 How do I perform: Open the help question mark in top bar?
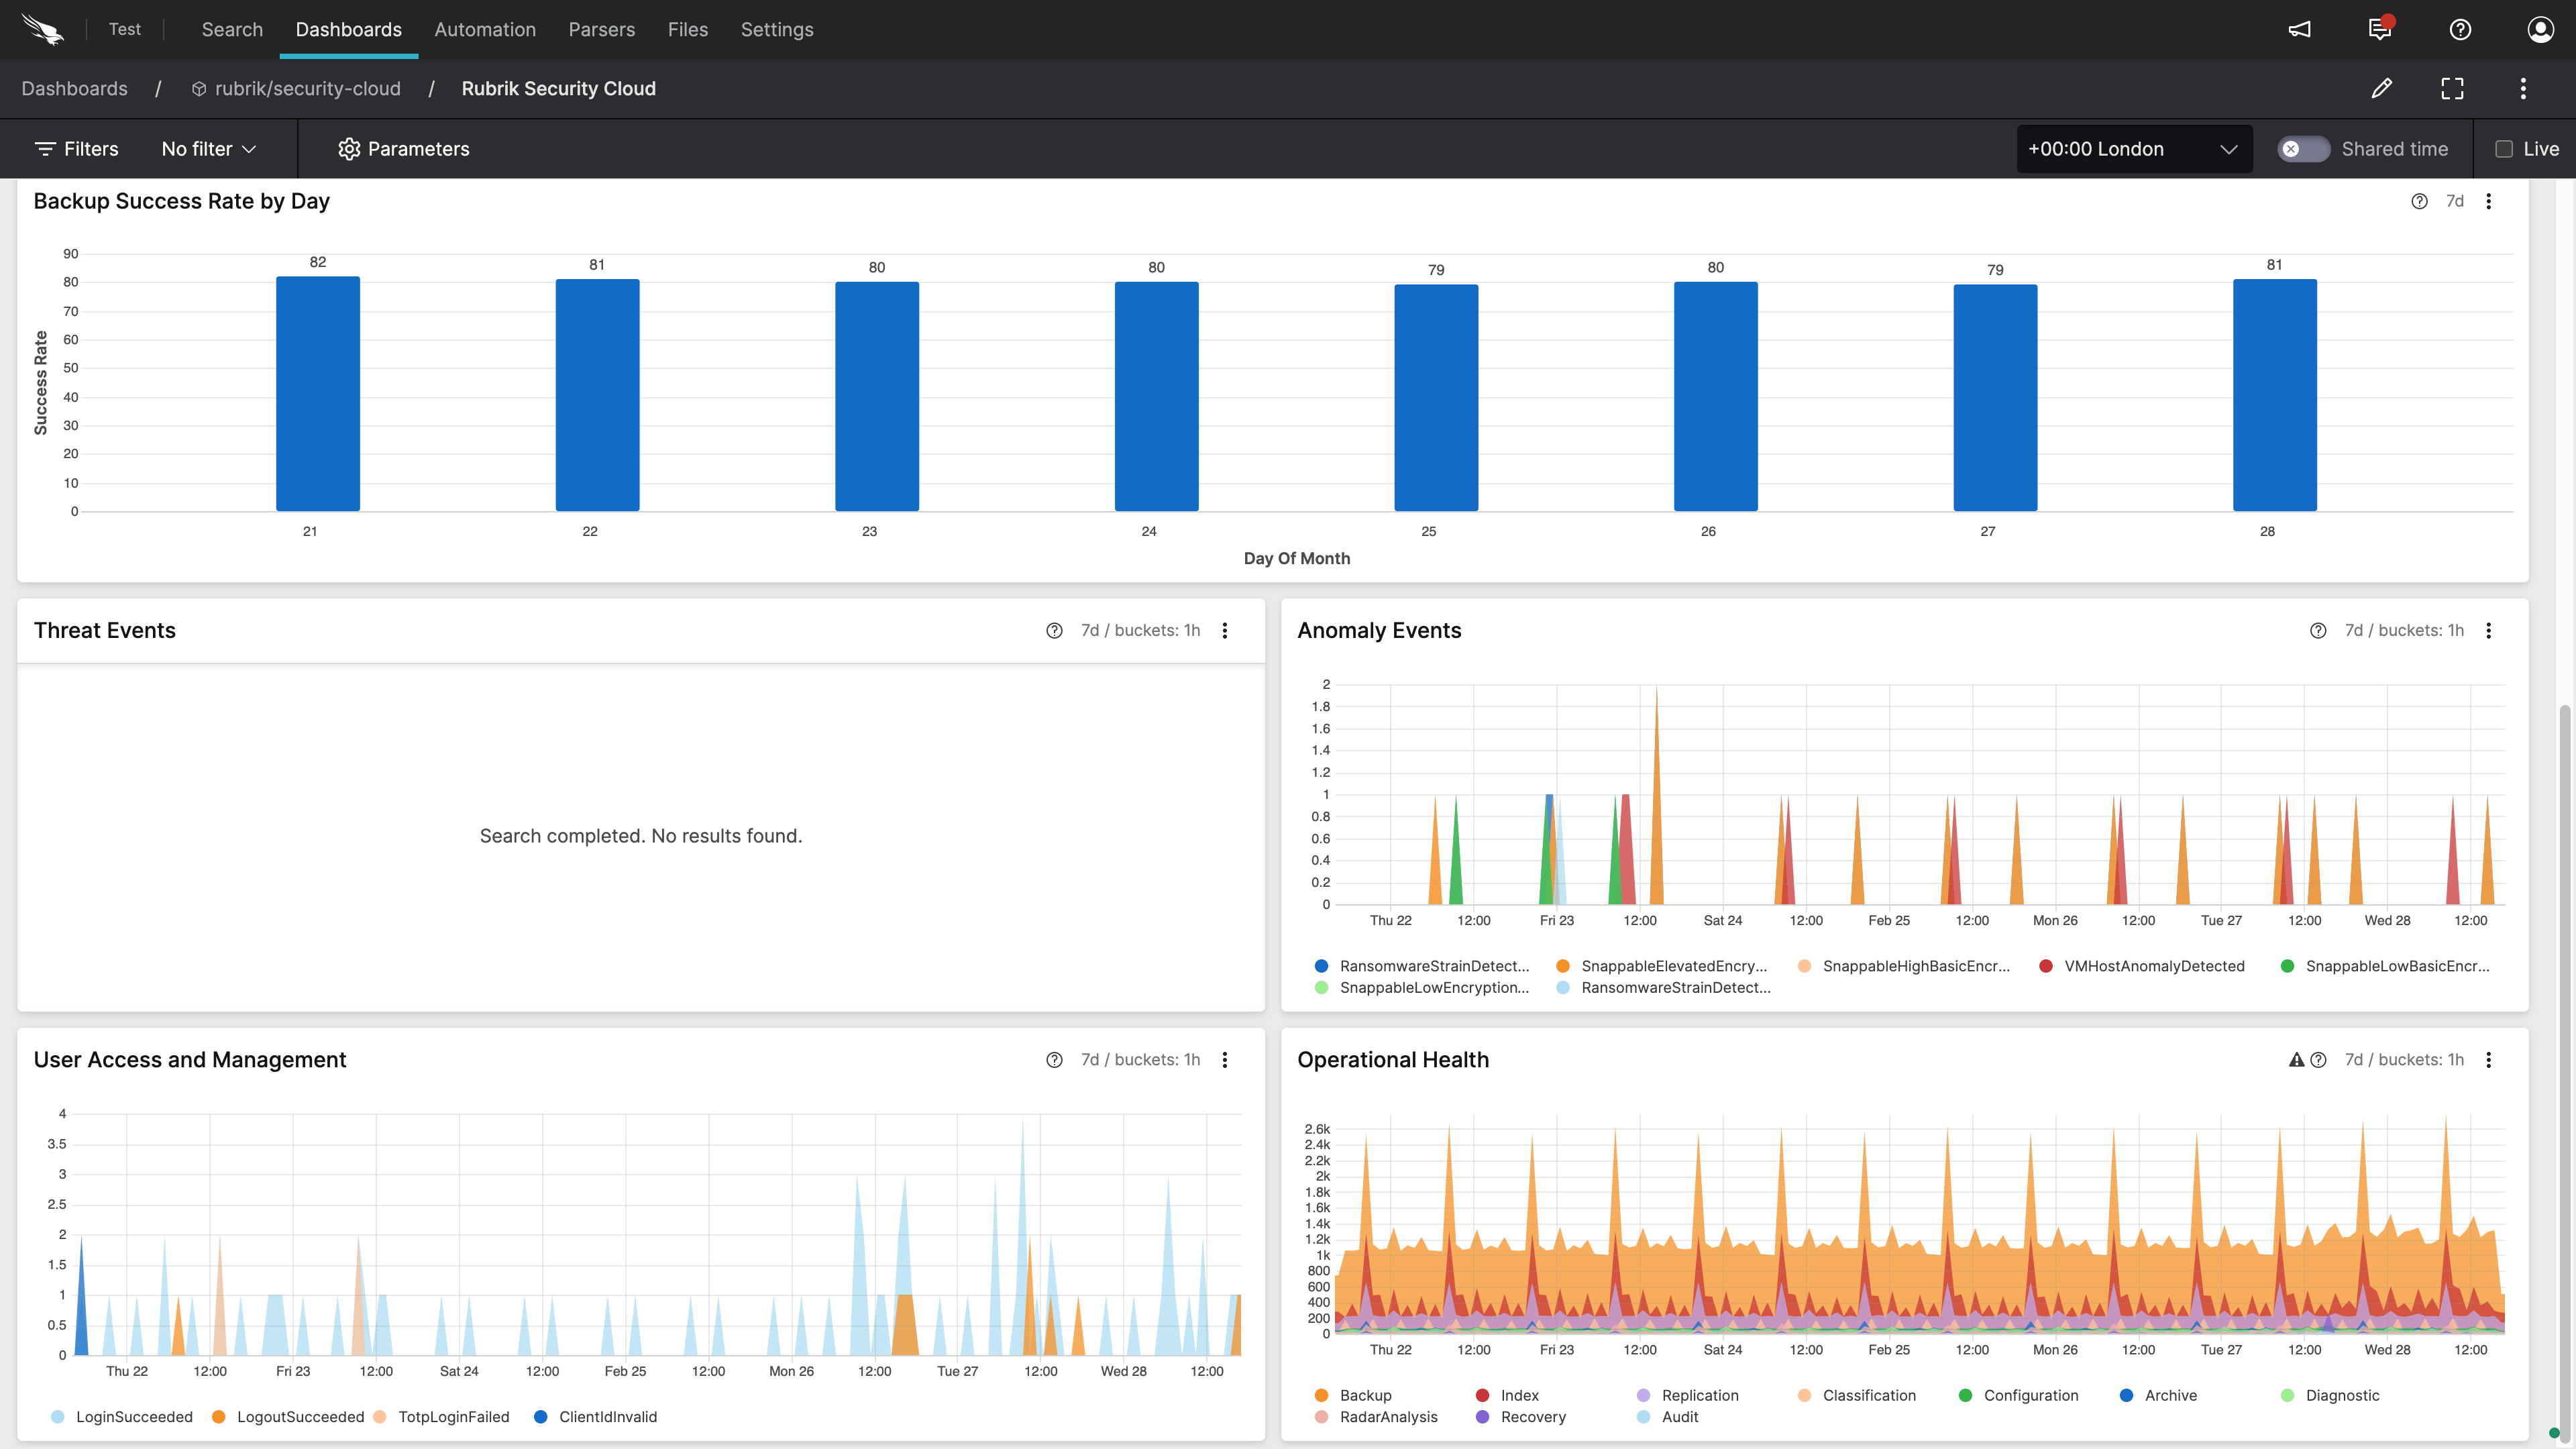[2460, 29]
